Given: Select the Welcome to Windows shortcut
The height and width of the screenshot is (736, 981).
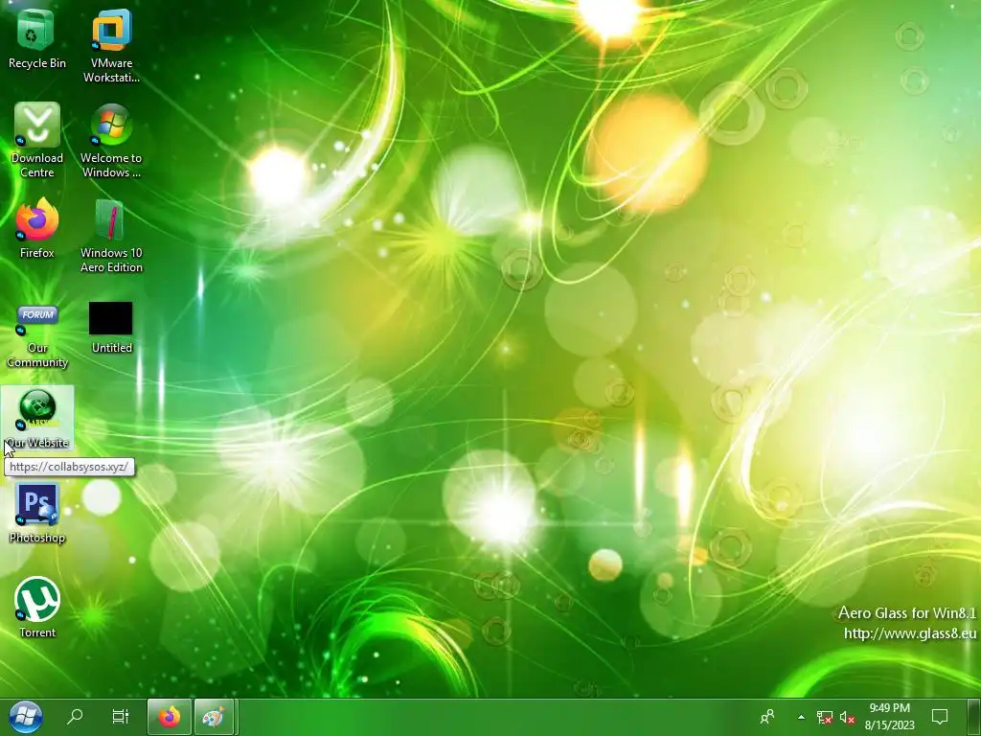Looking at the screenshot, I should [x=111, y=141].
